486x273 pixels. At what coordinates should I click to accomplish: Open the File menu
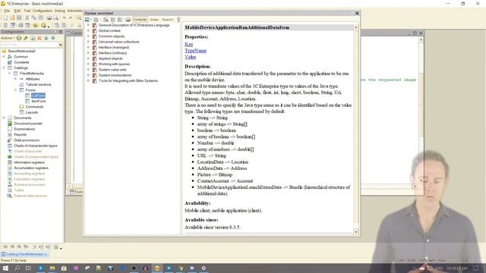coord(7,11)
